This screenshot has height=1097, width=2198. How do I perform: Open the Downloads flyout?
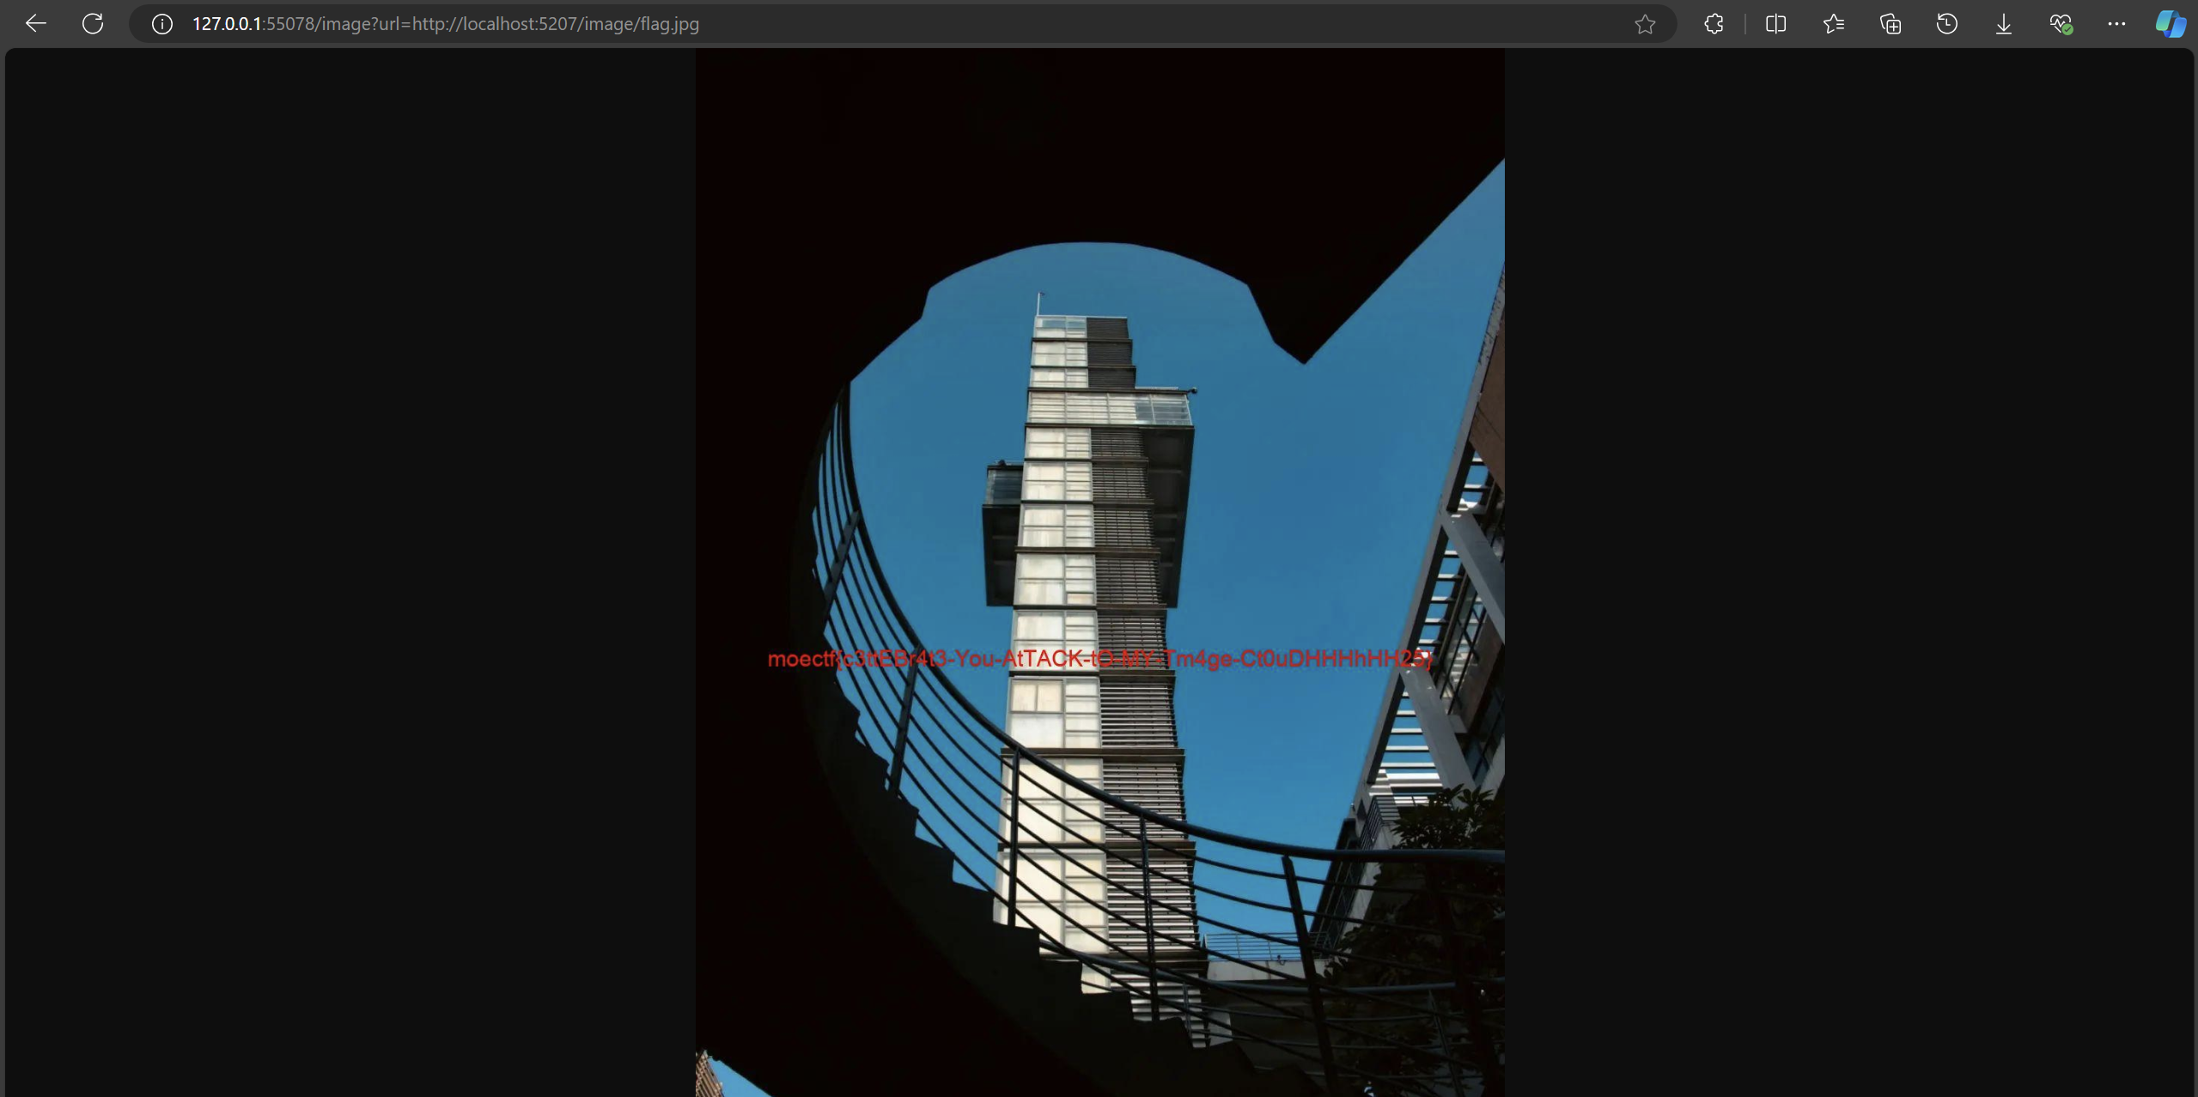click(x=2003, y=24)
